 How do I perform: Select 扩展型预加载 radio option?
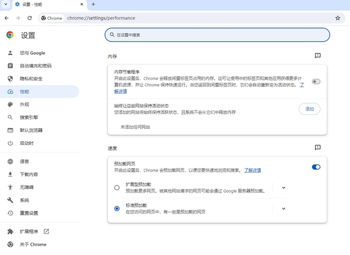click(x=117, y=187)
